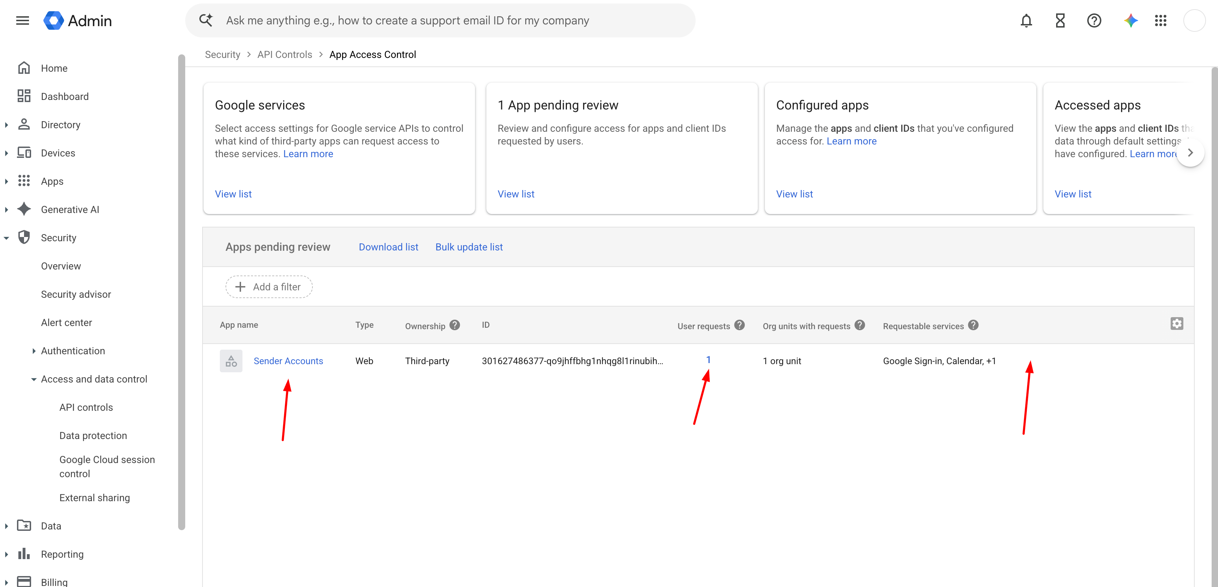Open the help question mark icon
This screenshot has height=587, width=1218.
(x=1094, y=20)
